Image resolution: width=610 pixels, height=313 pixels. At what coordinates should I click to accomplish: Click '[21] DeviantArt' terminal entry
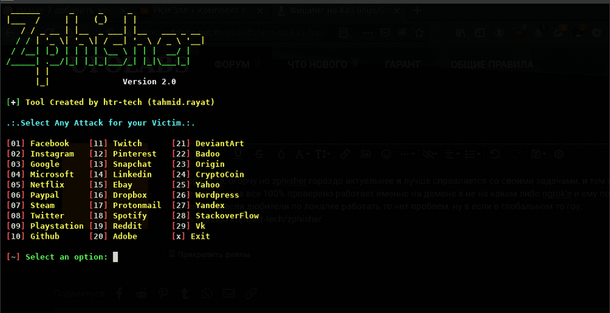[x=208, y=143]
